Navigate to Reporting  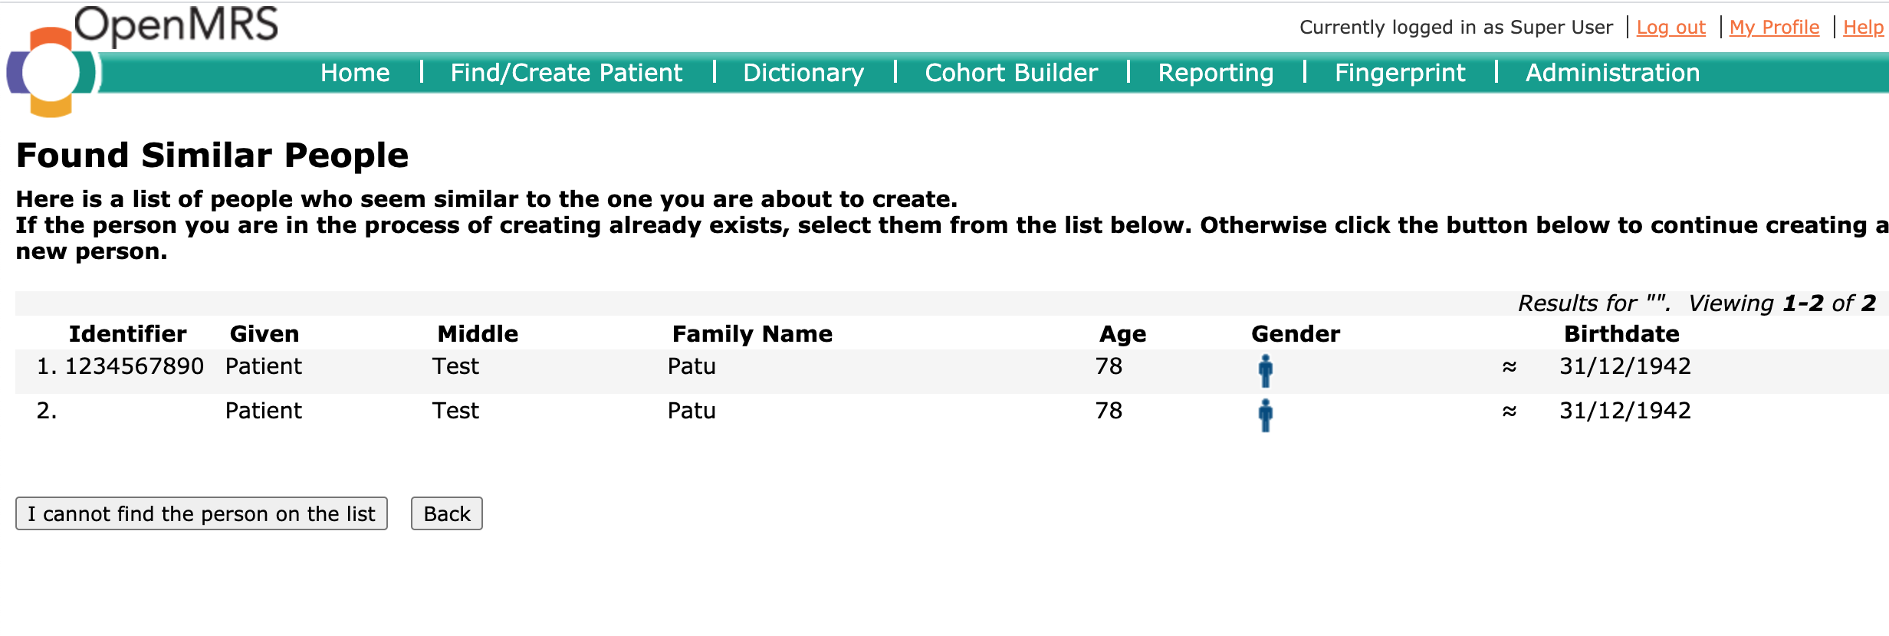1216,73
